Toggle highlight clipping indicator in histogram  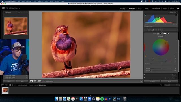coord(176,15)
